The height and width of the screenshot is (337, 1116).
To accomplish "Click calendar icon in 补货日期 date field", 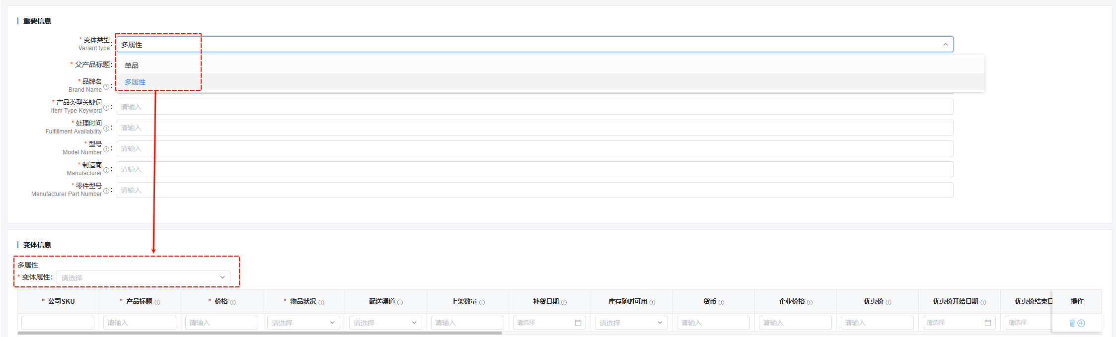I will [578, 323].
